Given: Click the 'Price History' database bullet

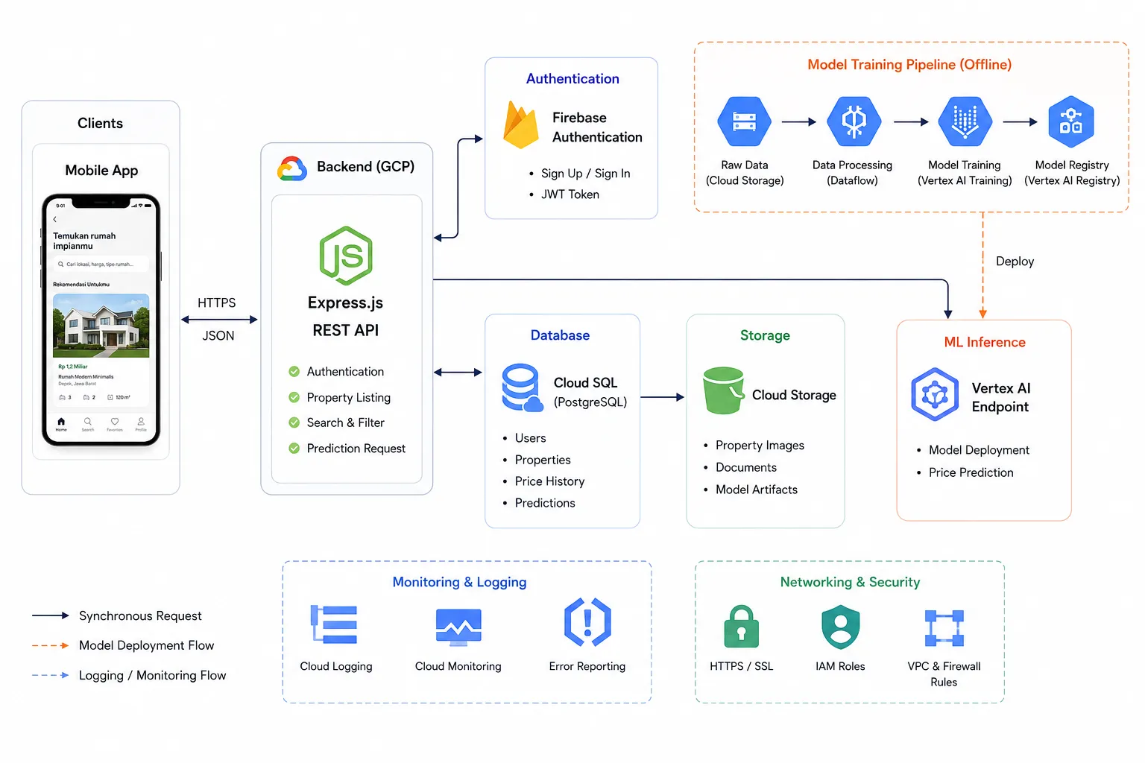Looking at the screenshot, I should coord(549,481).
